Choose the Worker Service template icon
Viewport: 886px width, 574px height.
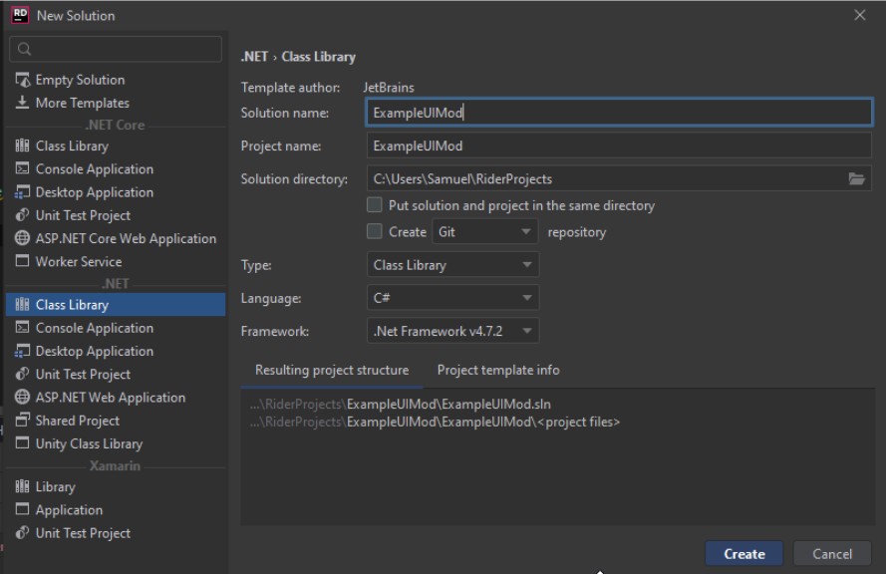22,261
